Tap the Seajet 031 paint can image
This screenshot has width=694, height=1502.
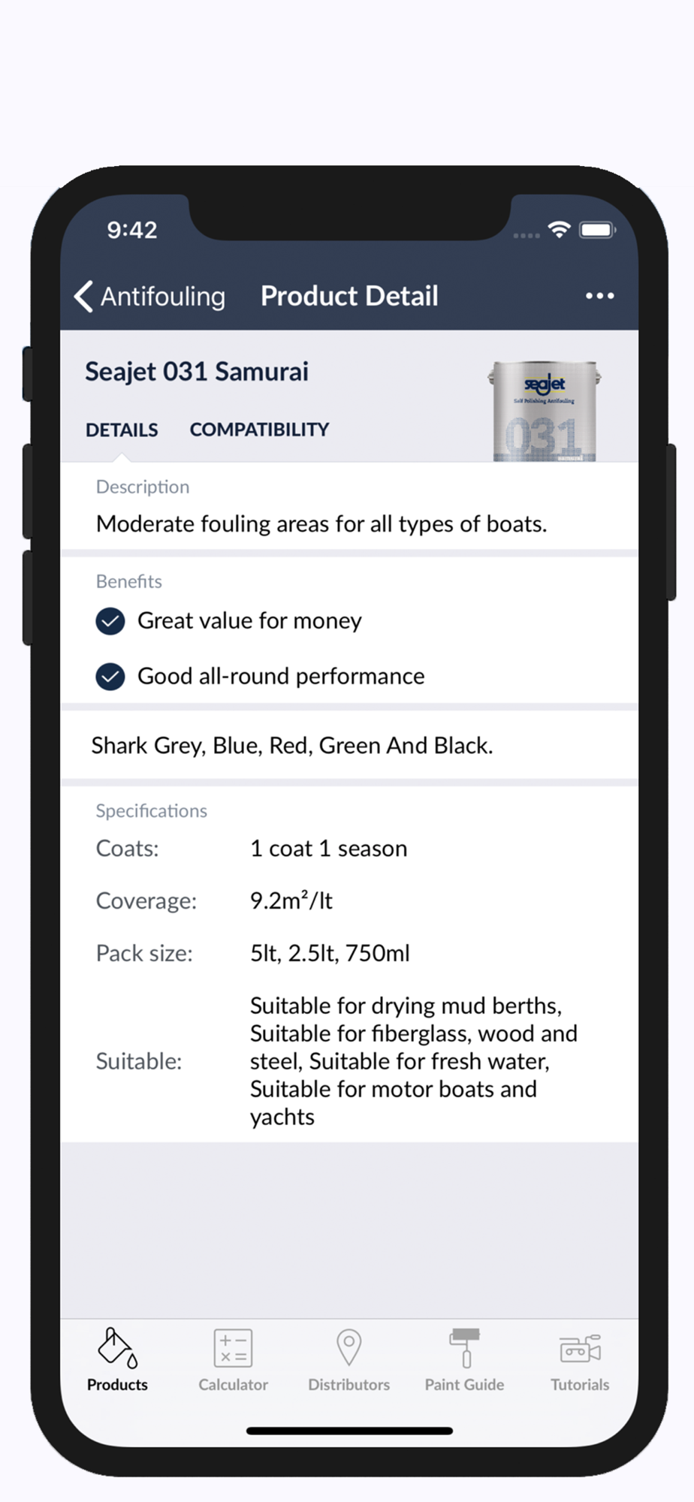point(545,410)
